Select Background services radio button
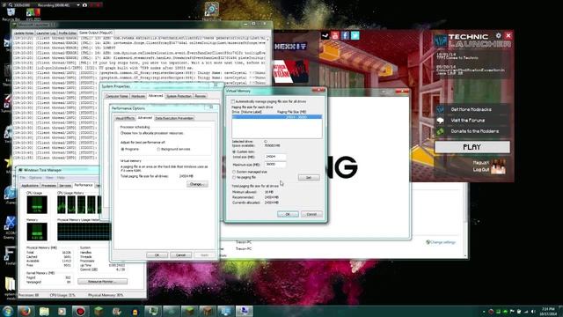 [x=158, y=149]
